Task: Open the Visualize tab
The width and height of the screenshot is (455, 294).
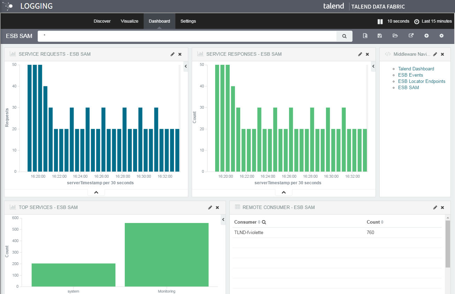Action: [x=129, y=21]
